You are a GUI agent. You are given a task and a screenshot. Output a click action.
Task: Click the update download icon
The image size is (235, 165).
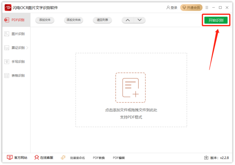click(206, 157)
